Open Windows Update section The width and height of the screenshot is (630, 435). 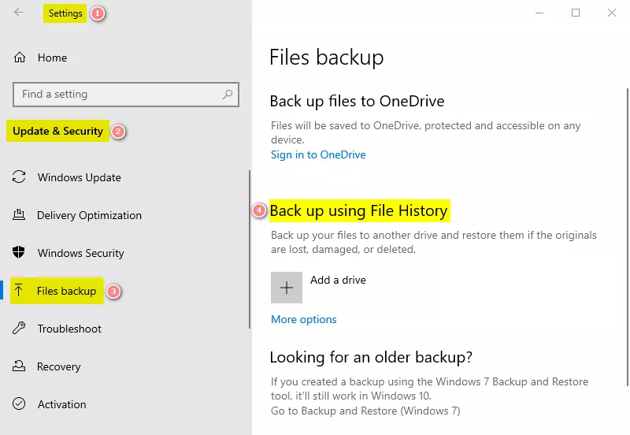tap(80, 177)
